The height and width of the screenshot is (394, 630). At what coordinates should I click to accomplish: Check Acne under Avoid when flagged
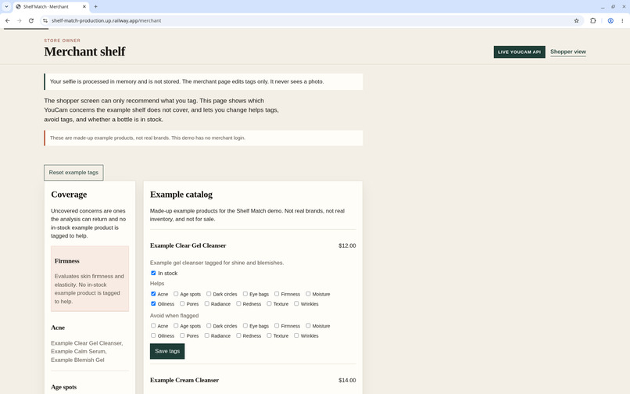[153, 326]
